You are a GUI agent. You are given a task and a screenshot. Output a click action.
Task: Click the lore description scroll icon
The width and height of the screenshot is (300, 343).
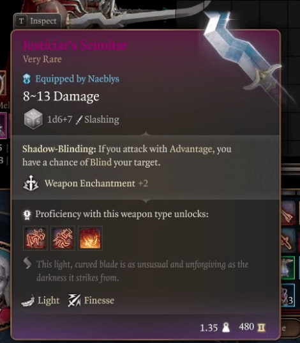pos(27,264)
